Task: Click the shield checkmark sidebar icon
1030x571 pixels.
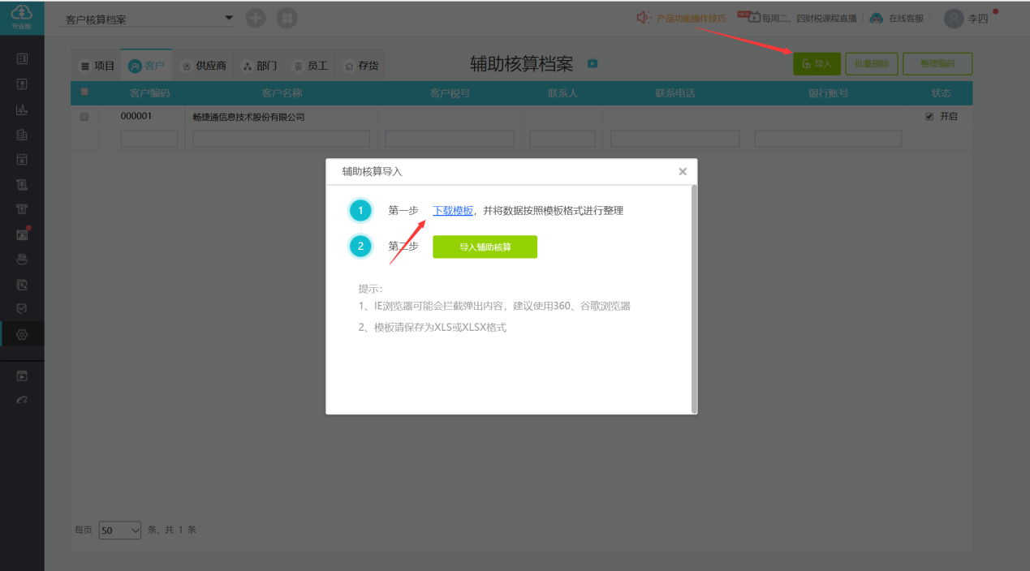Action: coord(22,308)
